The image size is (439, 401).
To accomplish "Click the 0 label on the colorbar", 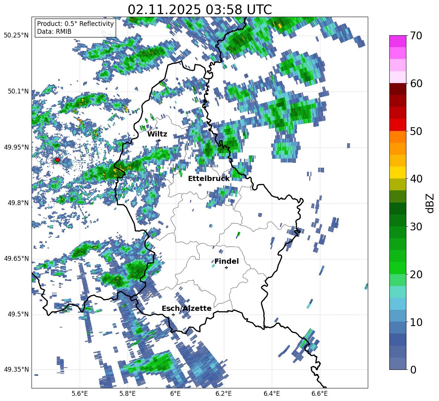I will [413, 370].
